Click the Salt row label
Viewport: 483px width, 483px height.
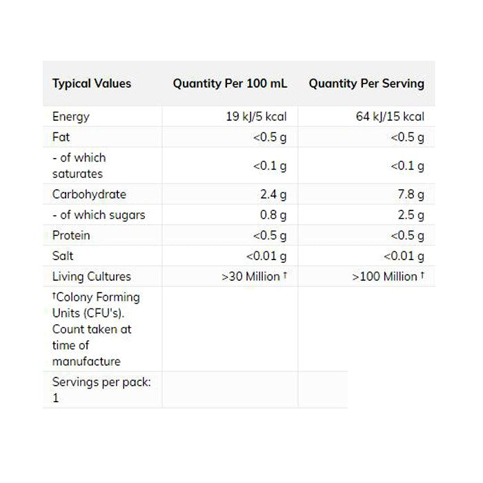(x=63, y=256)
